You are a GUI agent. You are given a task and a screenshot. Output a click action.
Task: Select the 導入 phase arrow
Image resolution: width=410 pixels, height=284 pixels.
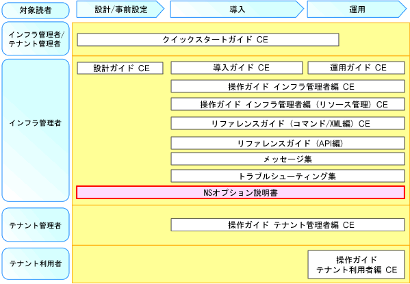pos(237,10)
